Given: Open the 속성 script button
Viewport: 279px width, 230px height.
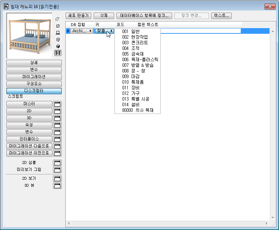Looking at the screenshot, I should [x=29, y=125].
